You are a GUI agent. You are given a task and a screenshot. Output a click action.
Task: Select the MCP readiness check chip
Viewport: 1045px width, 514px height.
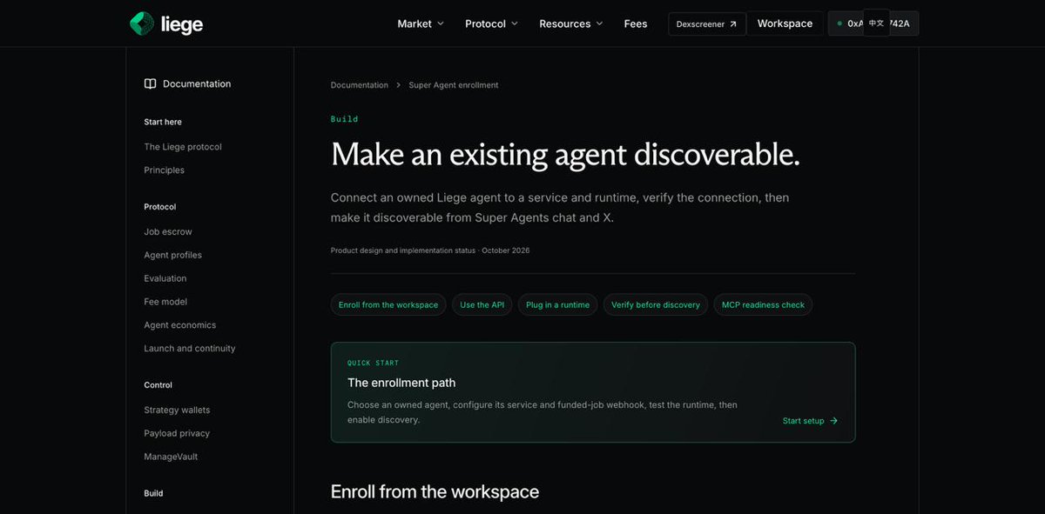[x=763, y=304]
